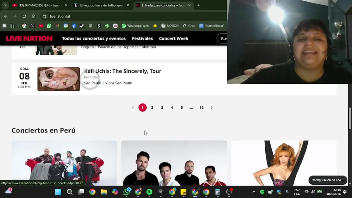Open the red-haired singer concert card
The image size is (352, 198).
284,163
